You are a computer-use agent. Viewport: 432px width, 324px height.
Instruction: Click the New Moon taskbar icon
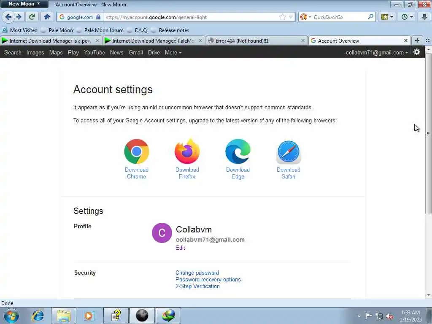coord(142,316)
